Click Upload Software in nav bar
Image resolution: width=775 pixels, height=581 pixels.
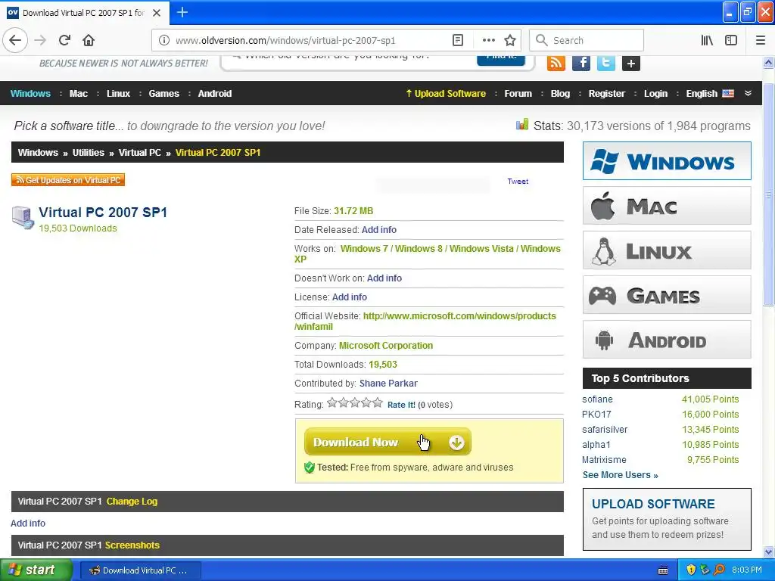445,93
